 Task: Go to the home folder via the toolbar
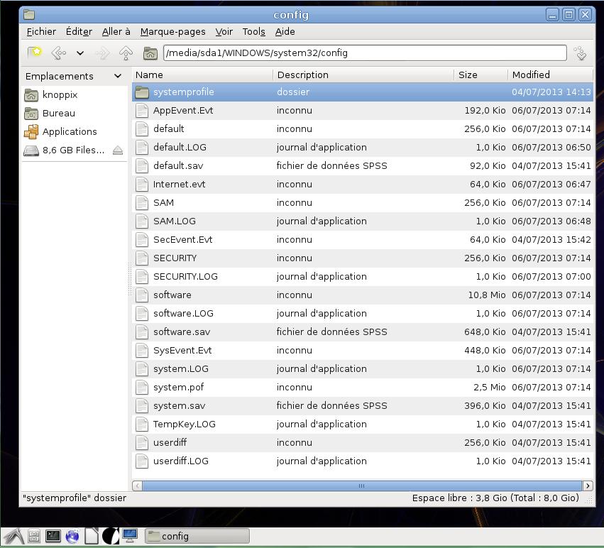150,53
